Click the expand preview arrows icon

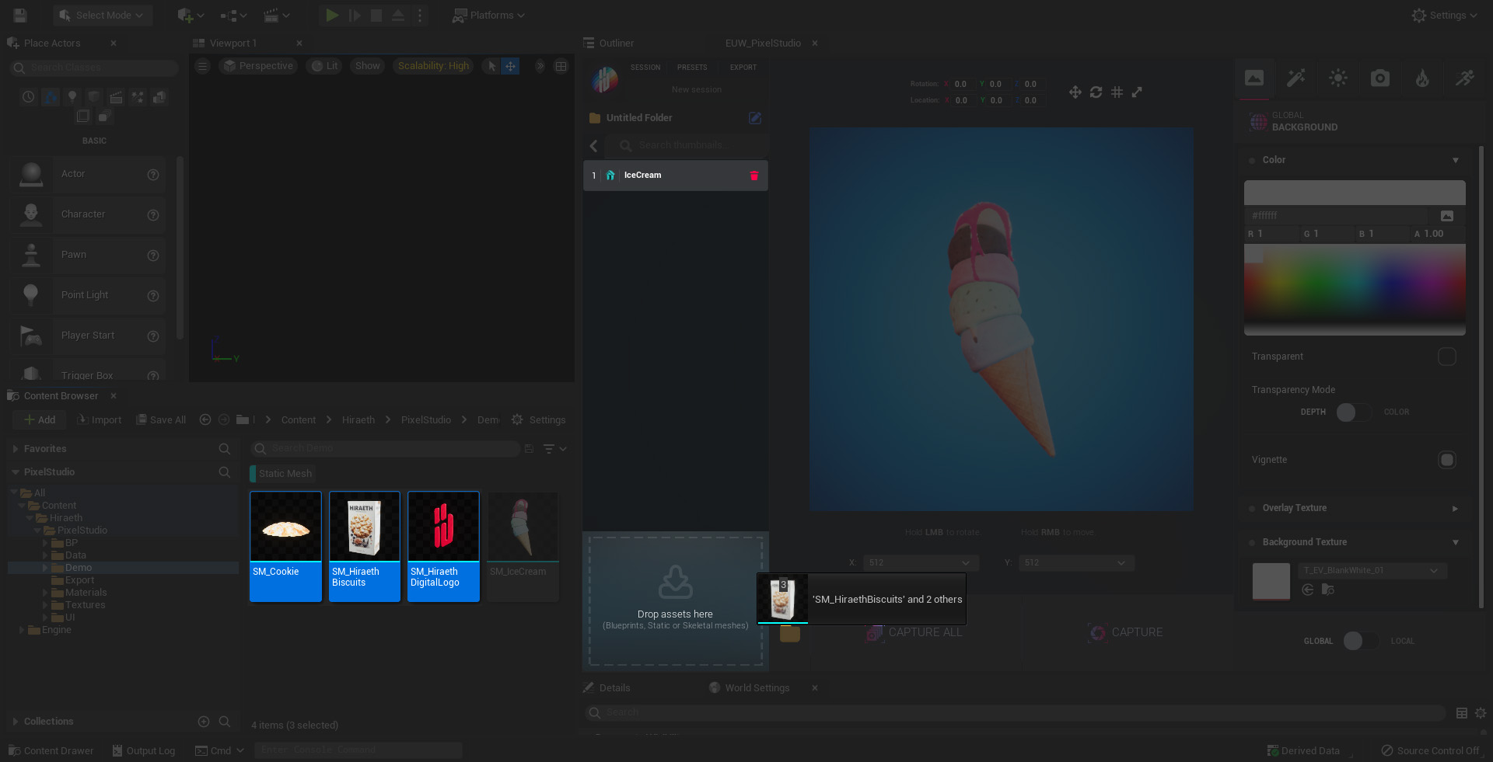(x=1137, y=92)
